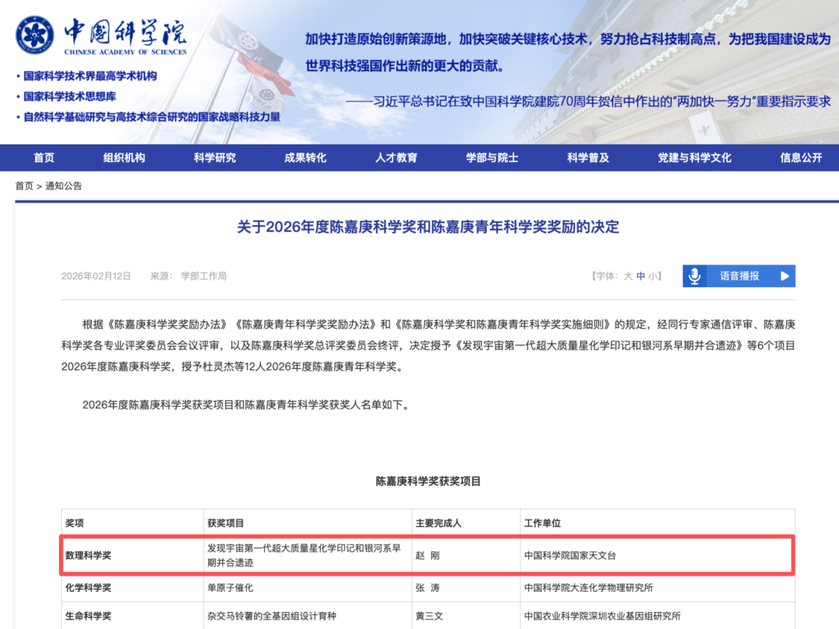Set font size to 中
Image resolution: width=839 pixels, height=629 pixels.
(640, 276)
